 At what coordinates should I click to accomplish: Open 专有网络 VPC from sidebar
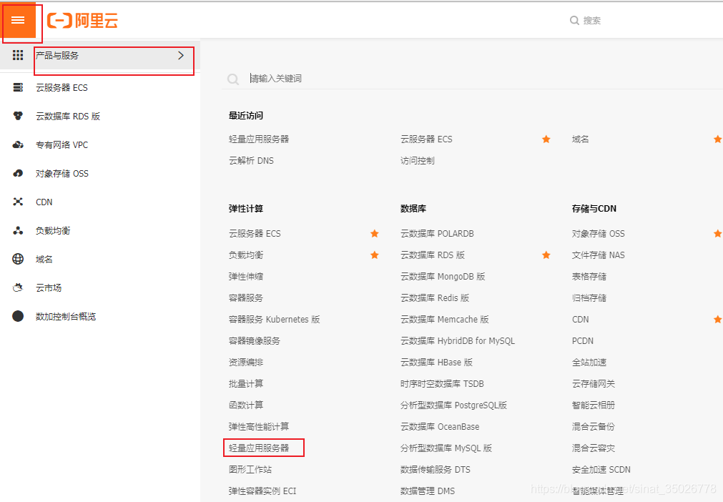[62, 144]
